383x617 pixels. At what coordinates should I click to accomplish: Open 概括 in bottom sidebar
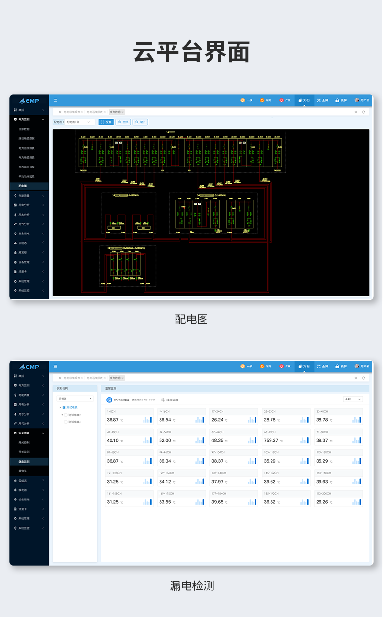click(x=29, y=376)
